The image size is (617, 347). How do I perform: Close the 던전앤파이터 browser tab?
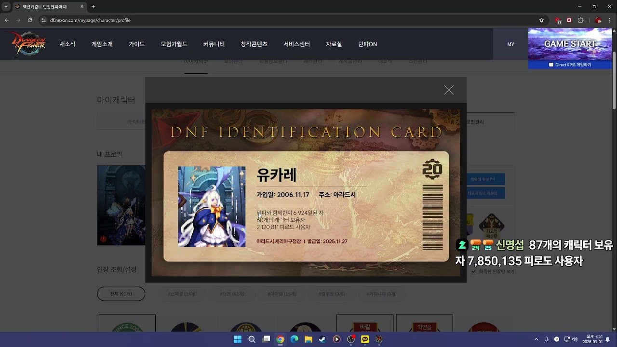pos(81,7)
